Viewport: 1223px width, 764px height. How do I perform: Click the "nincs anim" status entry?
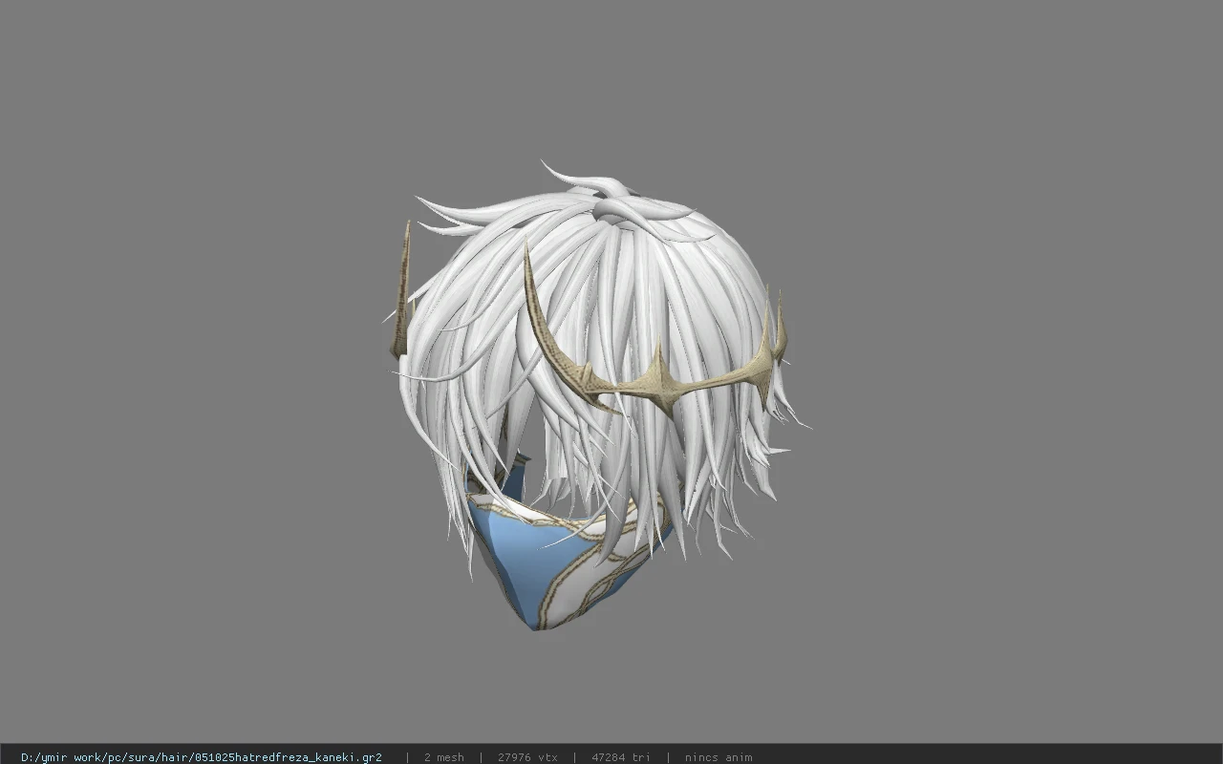click(718, 757)
